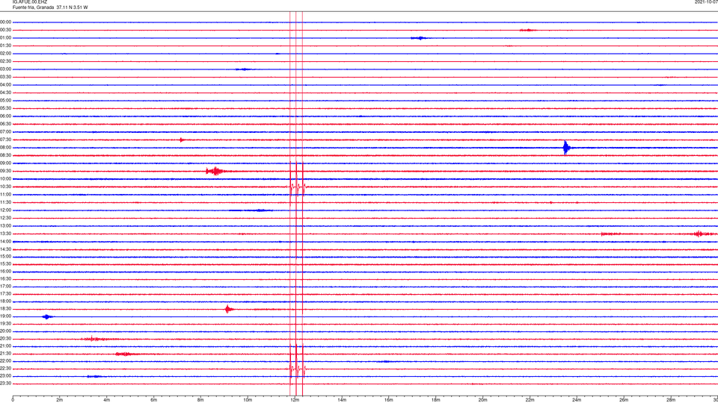The width and height of the screenshot is (718, 403).
Task: Select the 23:30 trace time label
Action: (5, 384)
